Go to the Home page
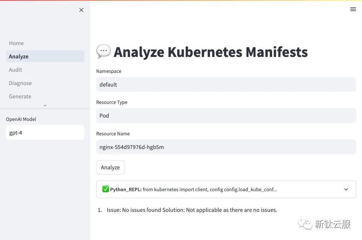Viewport: 362px width, 240px height. click(16, 43)
